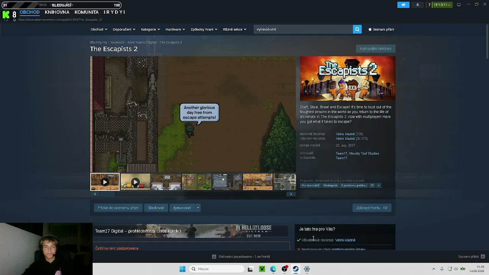Open the network system tray icon

click(450, 269)
